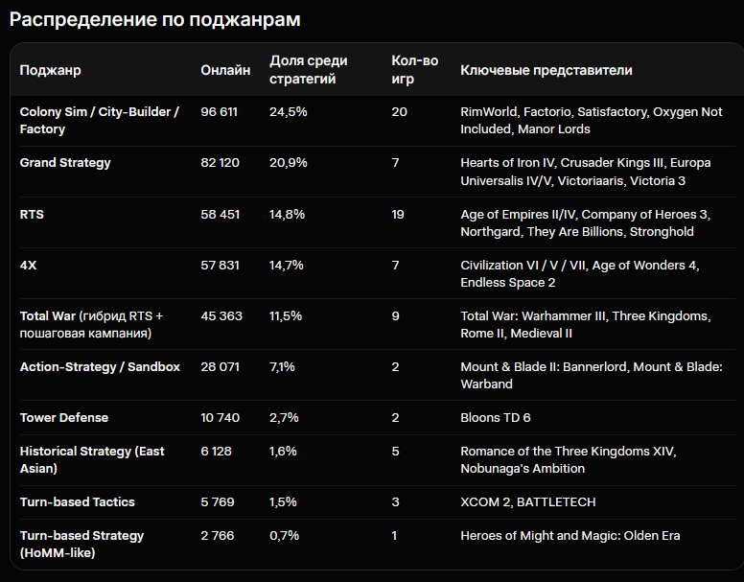Click the online value '45 363'
Image resolution: width=744 pixels, height=582 pixels.
221,315
